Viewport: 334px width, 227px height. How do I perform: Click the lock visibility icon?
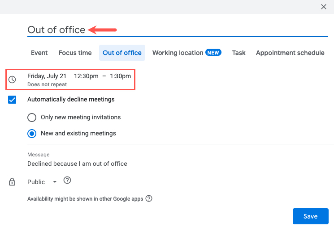tap(12, 182)
